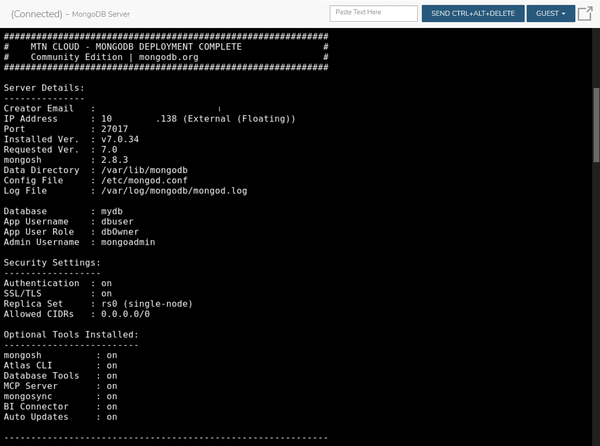This screenshot has height=446, width=600.
Task: Open console in new window icon
Action: point(585,13)
